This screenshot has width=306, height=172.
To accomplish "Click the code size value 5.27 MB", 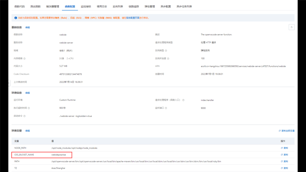I will 63,66.
